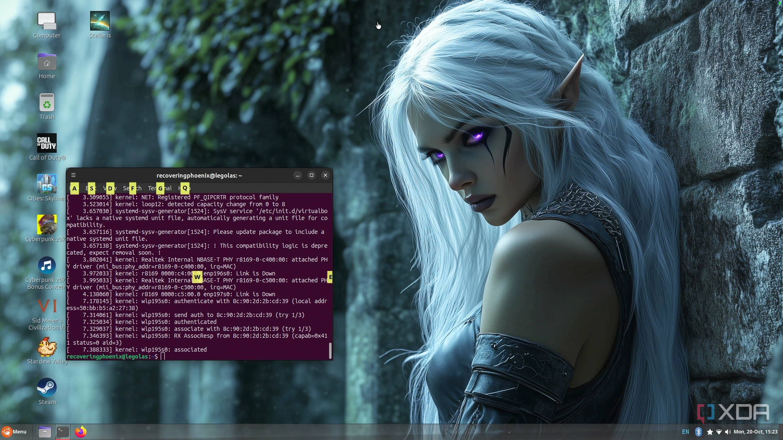Viewport: 783px width, 440px height.
Task: Open the Bluetooth tray indicator
Action: [x=698, y=432]
